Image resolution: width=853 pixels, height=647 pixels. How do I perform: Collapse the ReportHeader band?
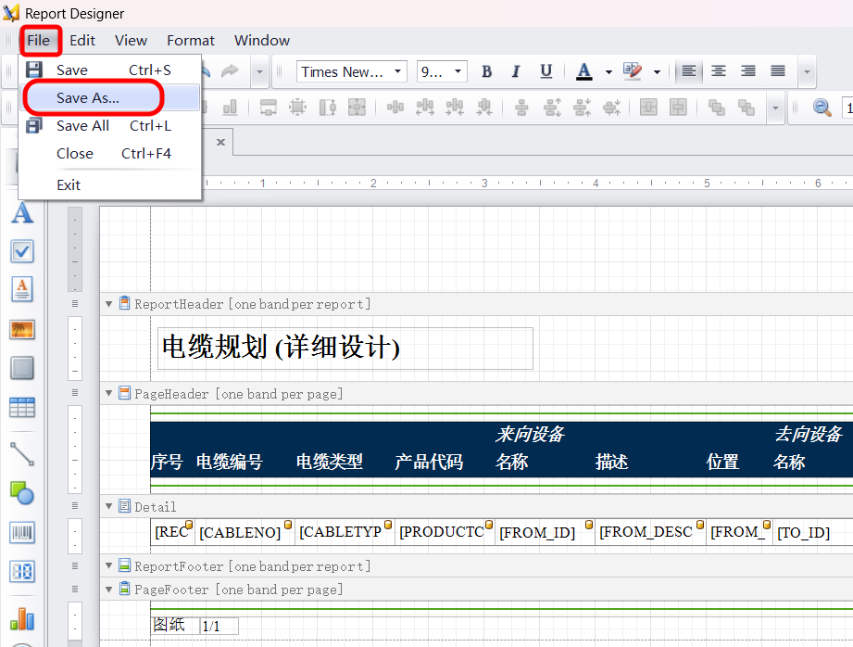(109, 304)
